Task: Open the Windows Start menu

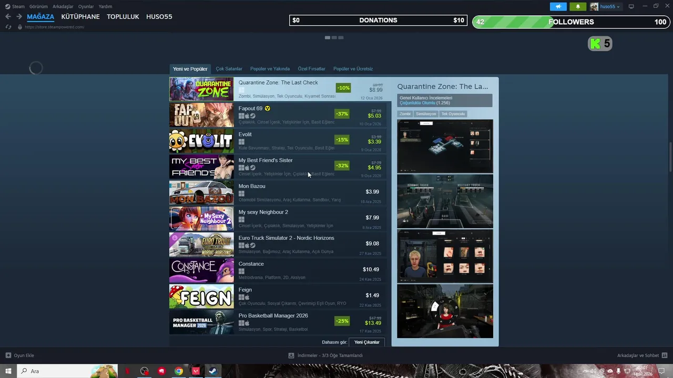Action: coord(8,371)
